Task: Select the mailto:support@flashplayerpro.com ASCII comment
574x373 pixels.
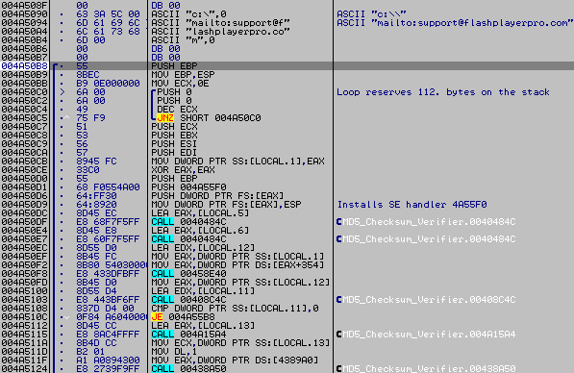Action: click(x=454, y=23)
